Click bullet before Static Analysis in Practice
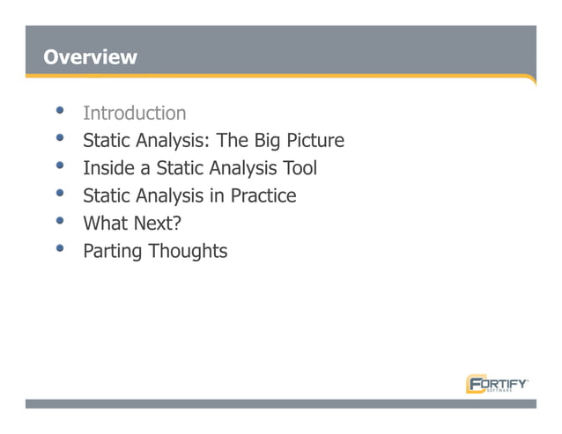Viewport: 562px width, 434px height. tap(60, 193)
